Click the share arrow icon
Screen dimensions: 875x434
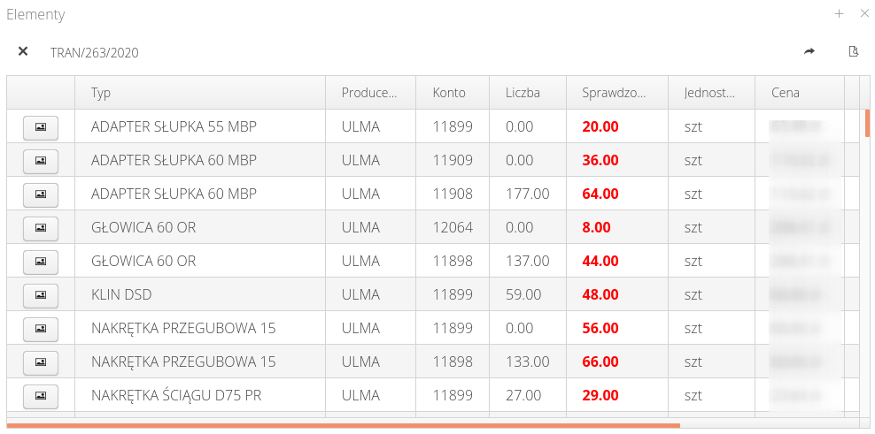tap(809, 52)
